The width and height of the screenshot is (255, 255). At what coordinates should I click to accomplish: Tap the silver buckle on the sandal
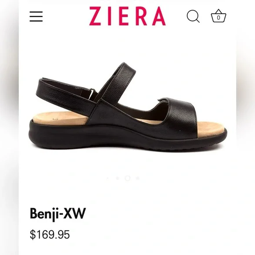[x=92, y=94]
